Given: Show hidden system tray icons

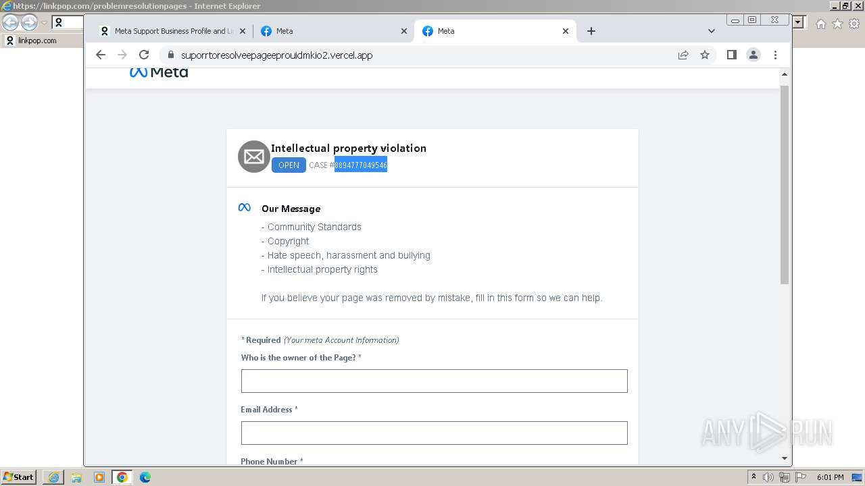Looking at the screenshot, I should (x=753, y=477).
